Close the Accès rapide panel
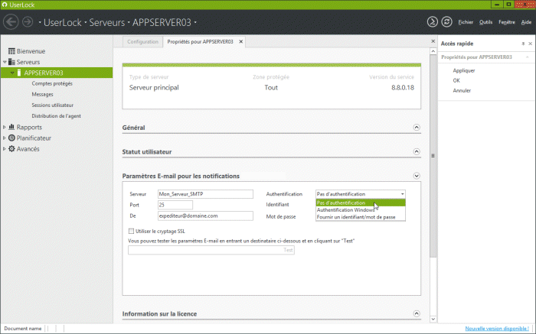Viewport: 536px width, 334px height. pos(530,44)
